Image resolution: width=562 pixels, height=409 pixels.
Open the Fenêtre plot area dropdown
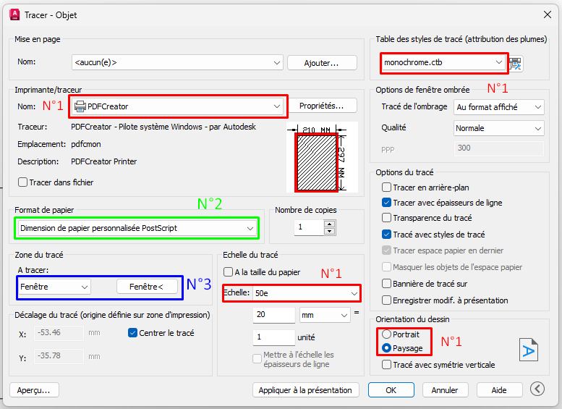click(54, 287)
